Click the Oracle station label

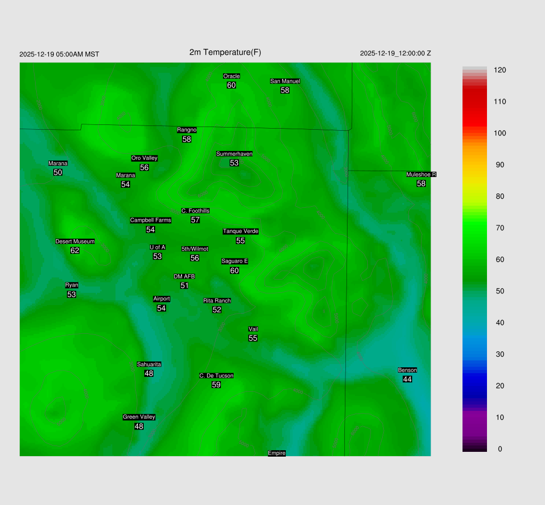click(x=231, y=76)
